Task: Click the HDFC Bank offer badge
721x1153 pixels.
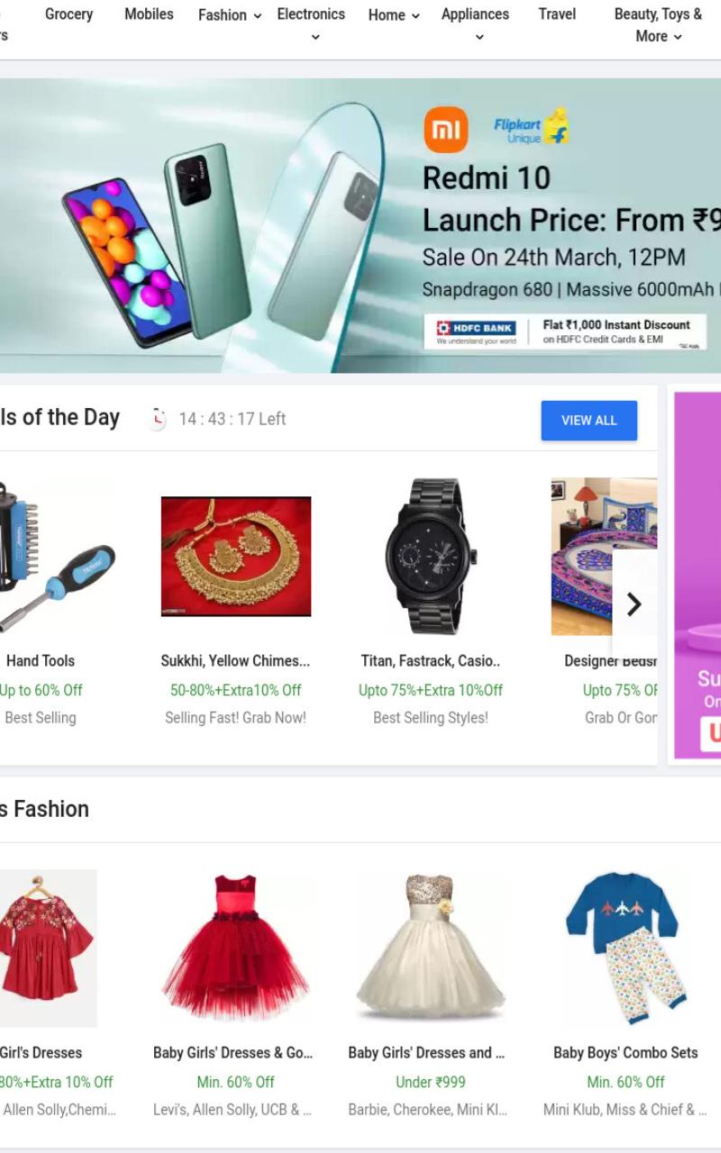Action: [x=565, y=332]
